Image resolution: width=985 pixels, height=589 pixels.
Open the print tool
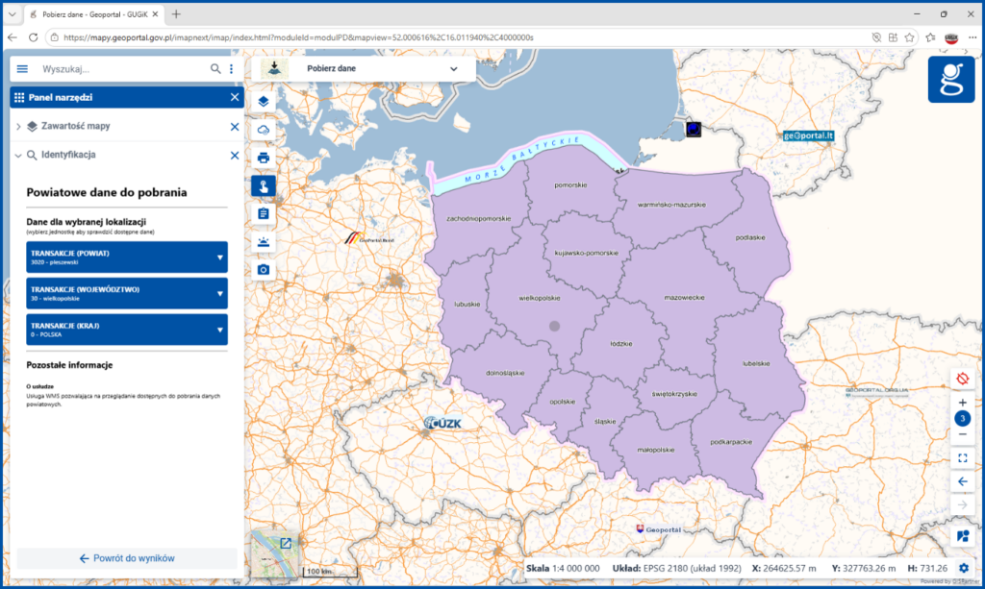(264, 158)
